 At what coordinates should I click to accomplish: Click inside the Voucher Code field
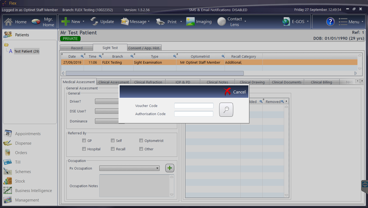coord(193,106)
